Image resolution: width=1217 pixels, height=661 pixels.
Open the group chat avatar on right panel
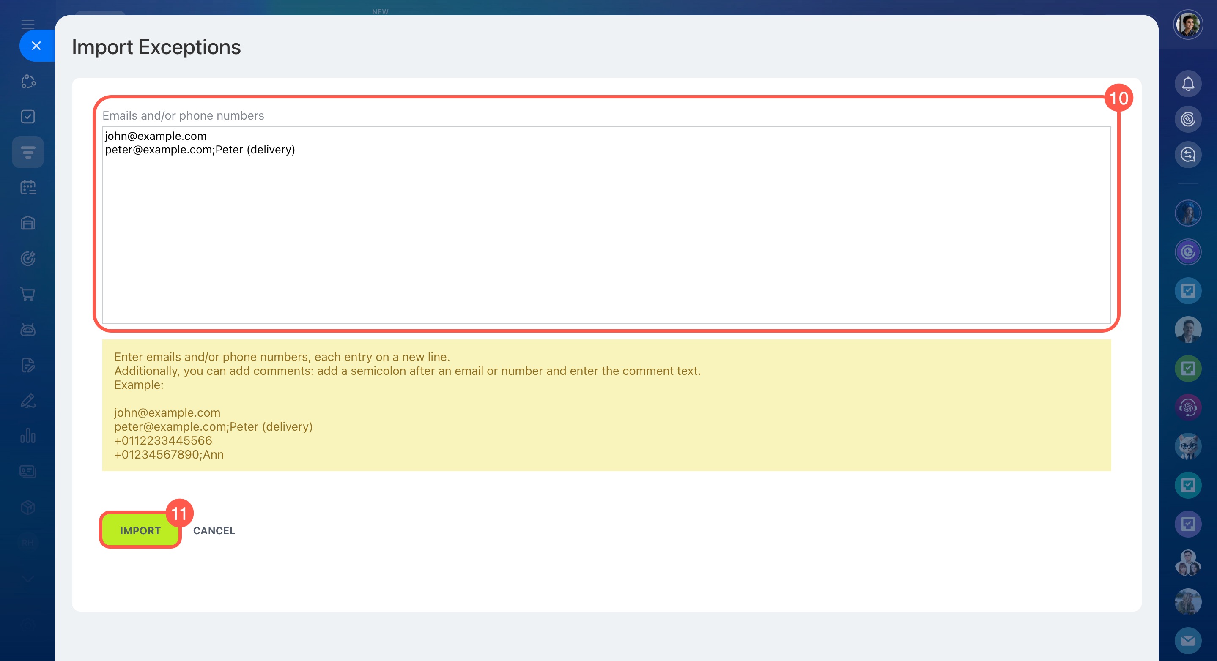pyautogui.click(x=1187, y=563)
